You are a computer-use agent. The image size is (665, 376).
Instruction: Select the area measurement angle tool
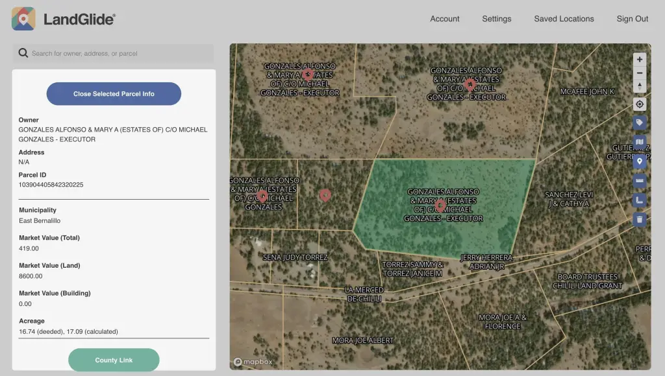coord(640,200)
